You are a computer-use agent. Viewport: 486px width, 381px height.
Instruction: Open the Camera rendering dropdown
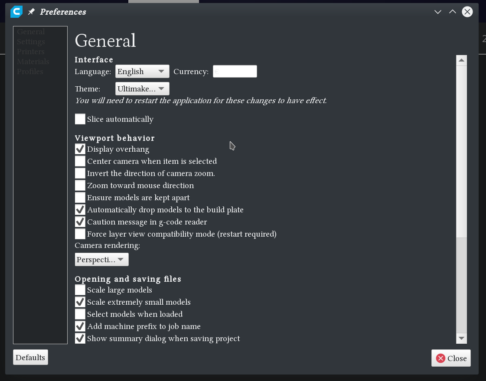pyautogui.click(x=101, y=259)
